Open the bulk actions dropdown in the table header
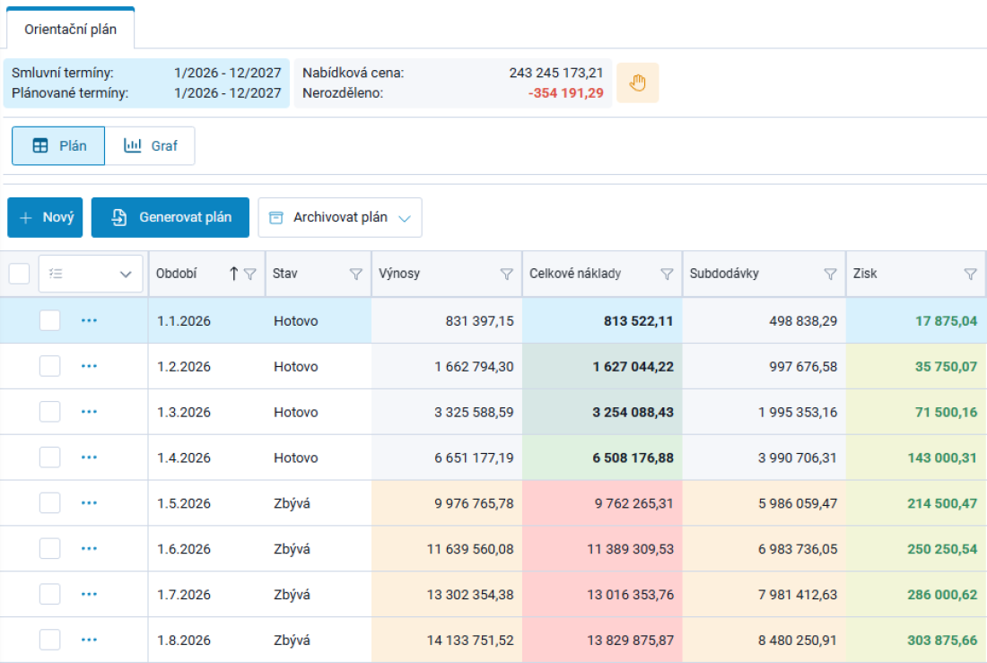 click(90, 274)
